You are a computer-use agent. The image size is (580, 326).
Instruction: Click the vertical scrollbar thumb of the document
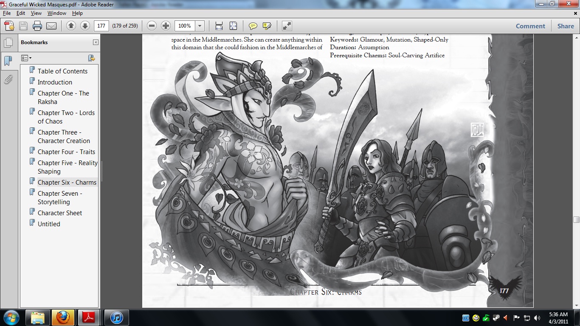(x=576, y=219)
